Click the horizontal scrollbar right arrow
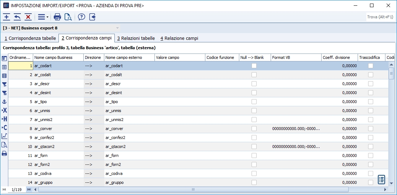Viewport: 397px width, 195px height. point(385,190)
